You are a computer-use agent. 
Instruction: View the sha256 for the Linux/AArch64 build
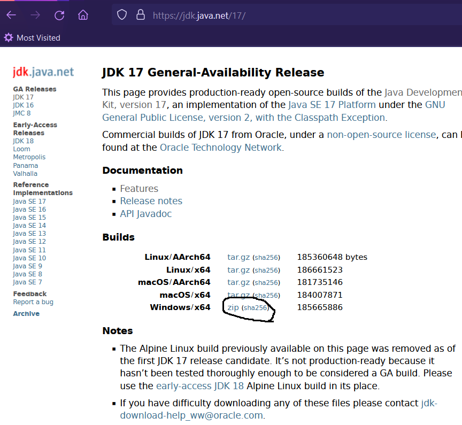[266, 258]
